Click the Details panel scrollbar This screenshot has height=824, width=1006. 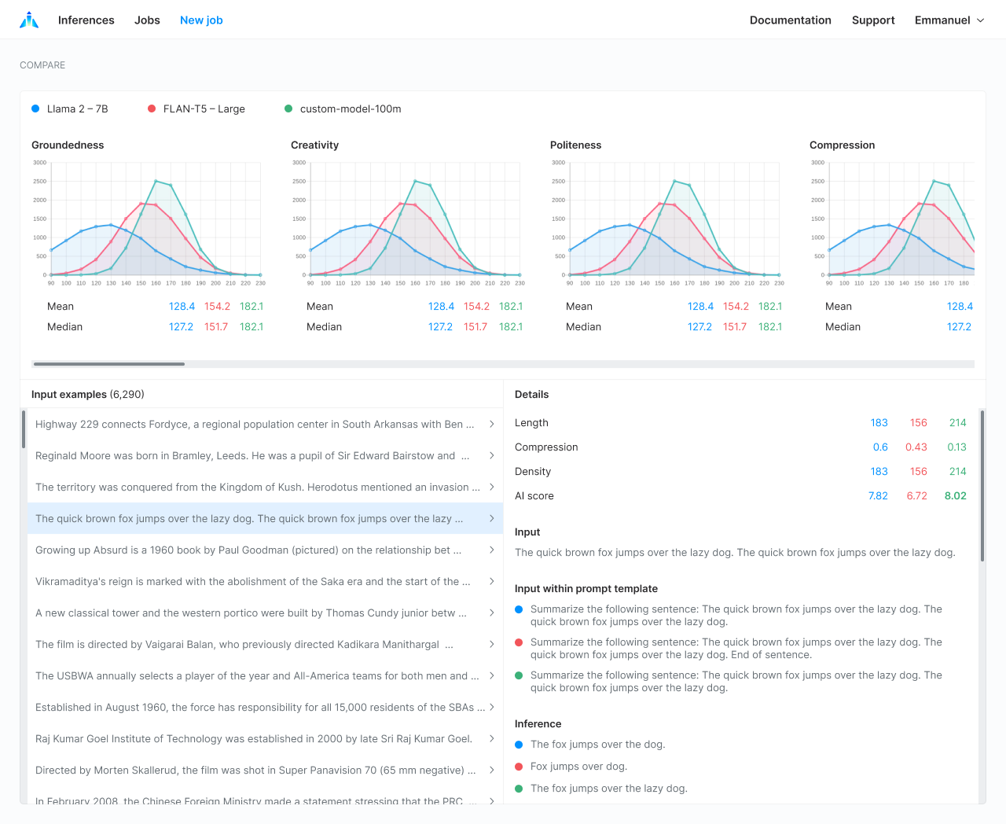982,486
